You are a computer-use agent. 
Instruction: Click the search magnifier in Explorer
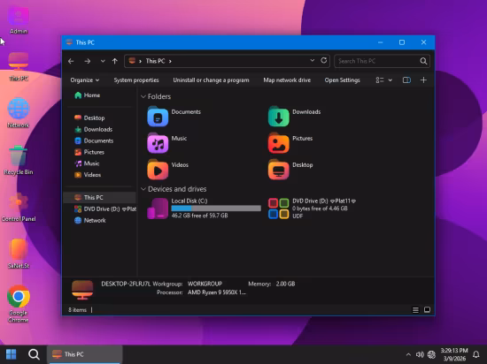click(x=423, y=61)
